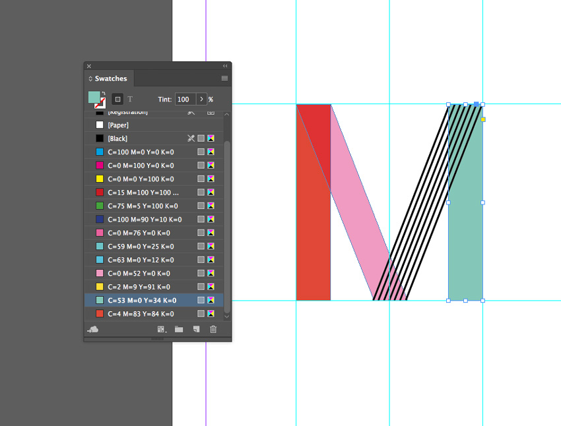Select the C=53 M=0 Y=34 K=0 swatch
The height and width of the screenshot is (426, 561).
[154, 300]
